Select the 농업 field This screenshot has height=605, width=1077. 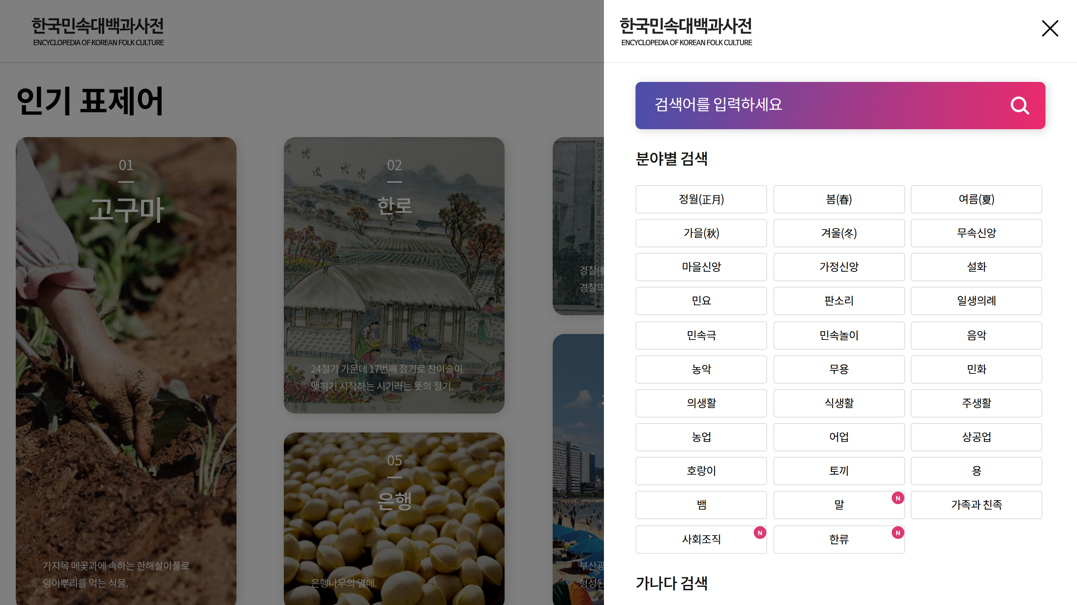[x=701, y=437]
